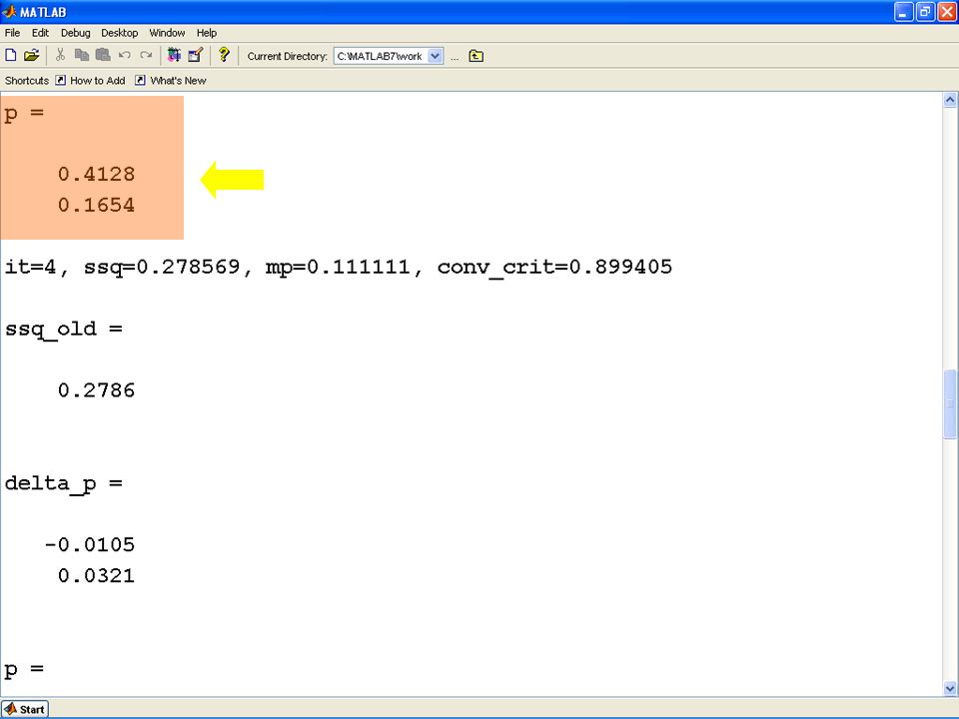Click the Redo arrow icon

tap(146, 55)
